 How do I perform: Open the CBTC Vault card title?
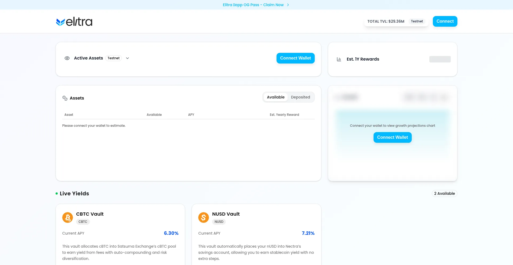tap(90, 214)
